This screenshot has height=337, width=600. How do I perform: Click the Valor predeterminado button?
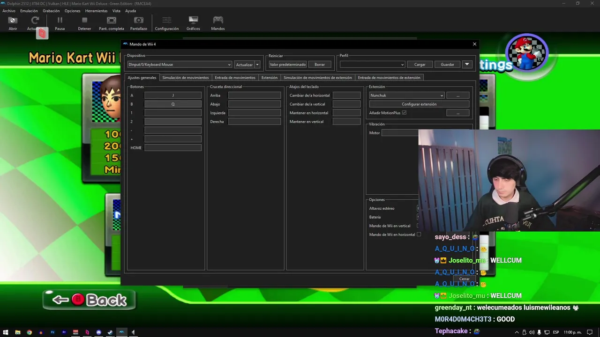click(287, 65)
